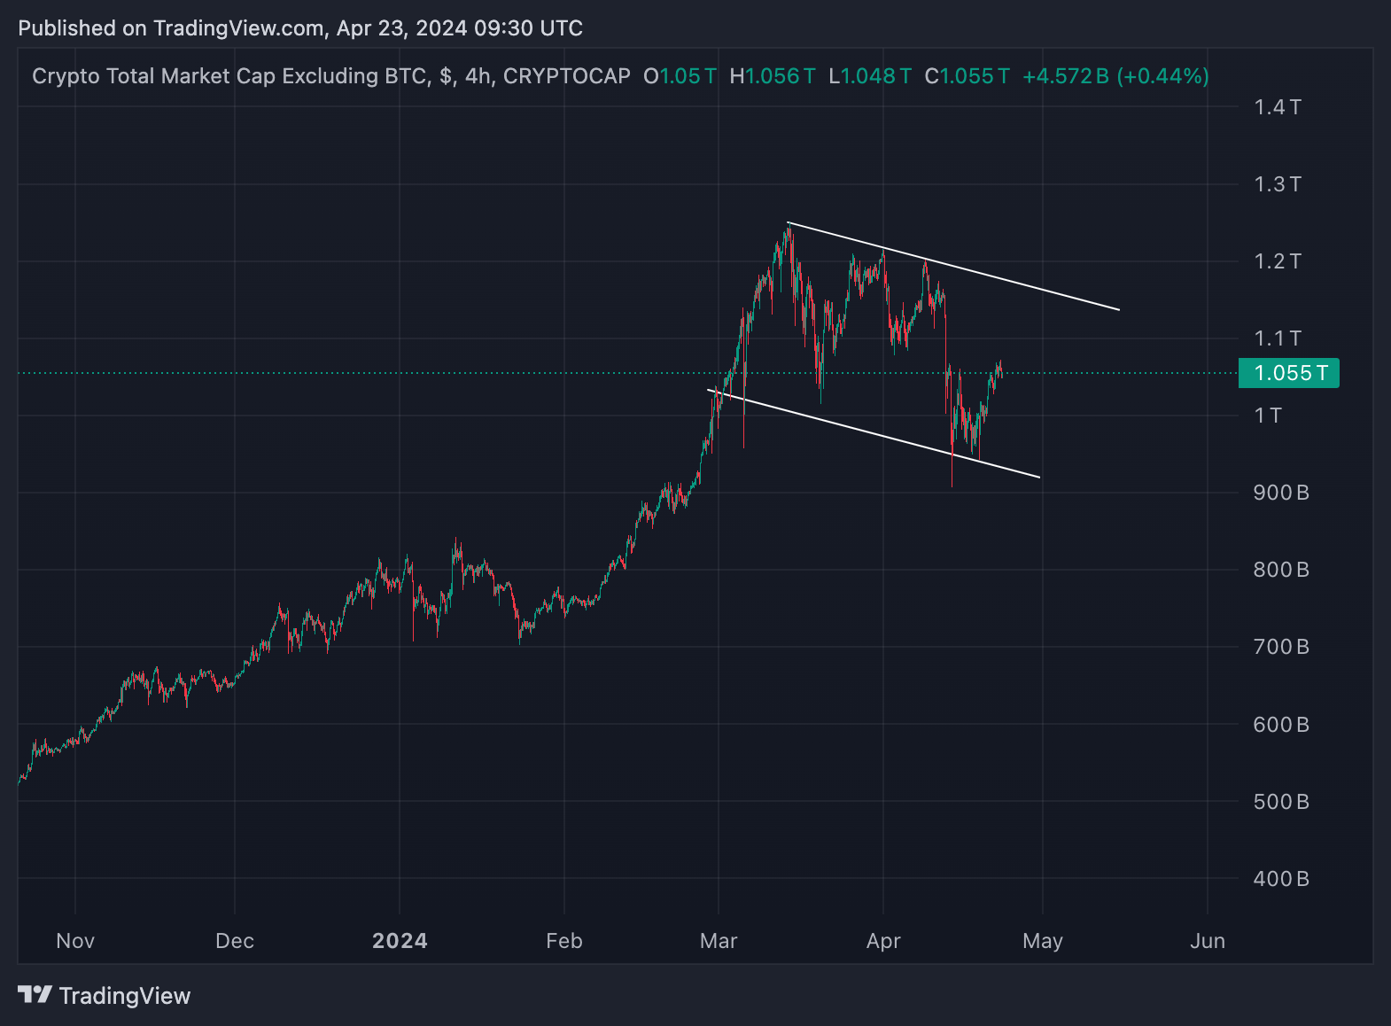This screenshot has width=1391, height=1026.
Task: Click the 1.2 T price axis label
Action: click(x=1277, y=261)
